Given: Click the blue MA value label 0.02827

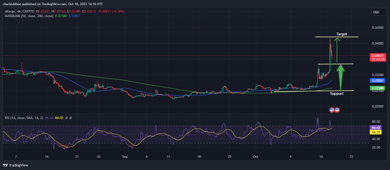Looking at the screenshot, I should tap(377, 81).
